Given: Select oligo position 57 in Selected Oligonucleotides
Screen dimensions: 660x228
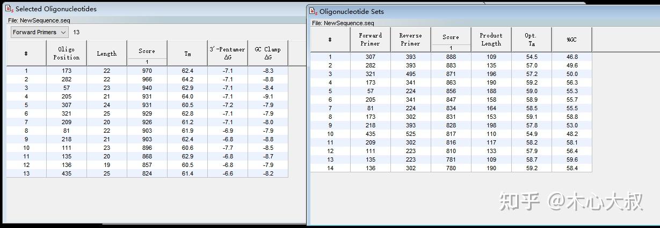Looking at the screenshot, I should 67,88.
